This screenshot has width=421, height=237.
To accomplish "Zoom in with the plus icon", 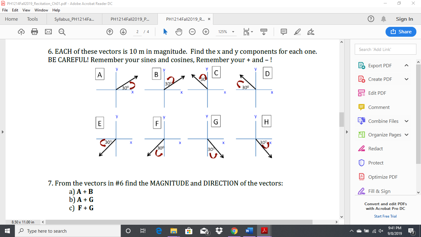I will tap(206, 32).
